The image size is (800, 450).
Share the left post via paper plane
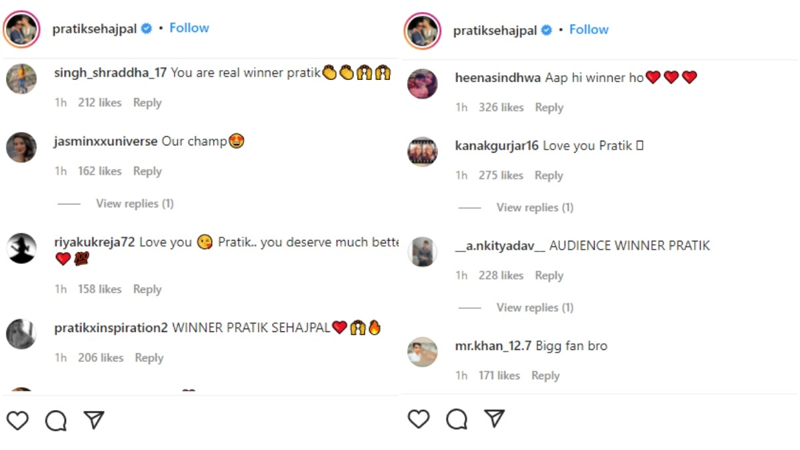[x=93, y=419]
